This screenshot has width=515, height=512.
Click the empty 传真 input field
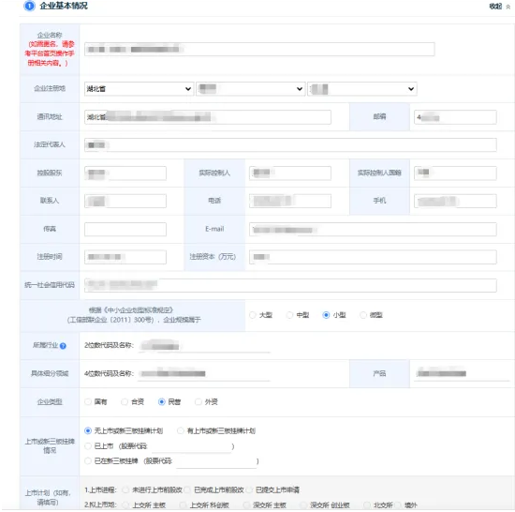pos(125,229)
